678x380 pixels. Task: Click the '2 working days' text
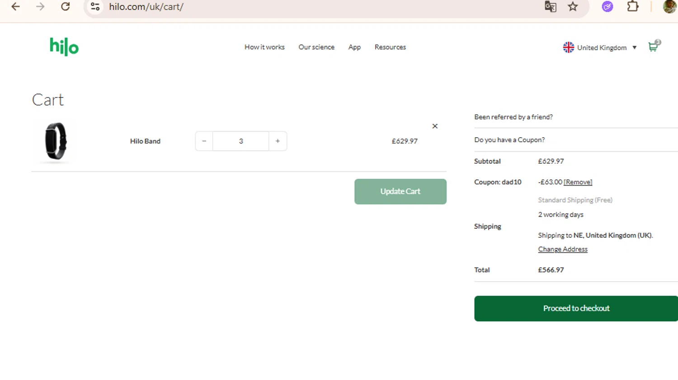coord(560,214)
